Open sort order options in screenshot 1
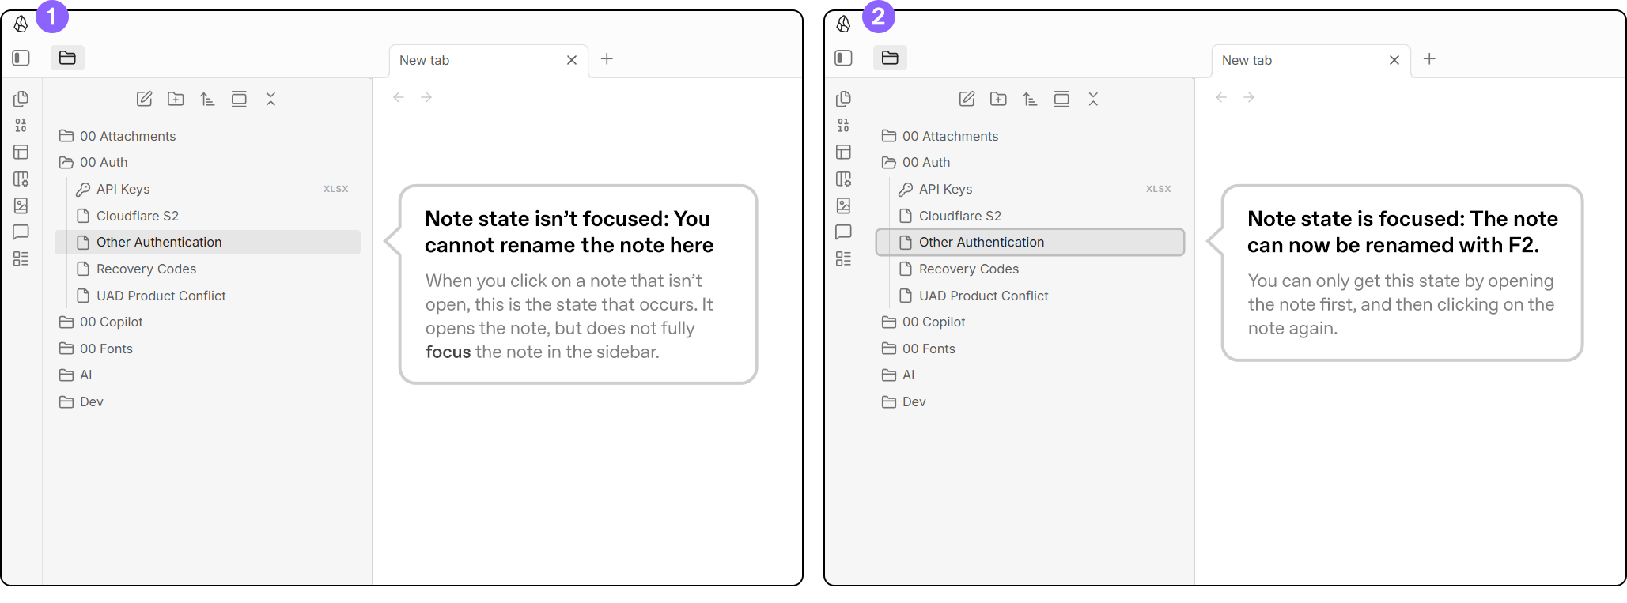This screenshot has width=1627, height=603. point(207,99)
